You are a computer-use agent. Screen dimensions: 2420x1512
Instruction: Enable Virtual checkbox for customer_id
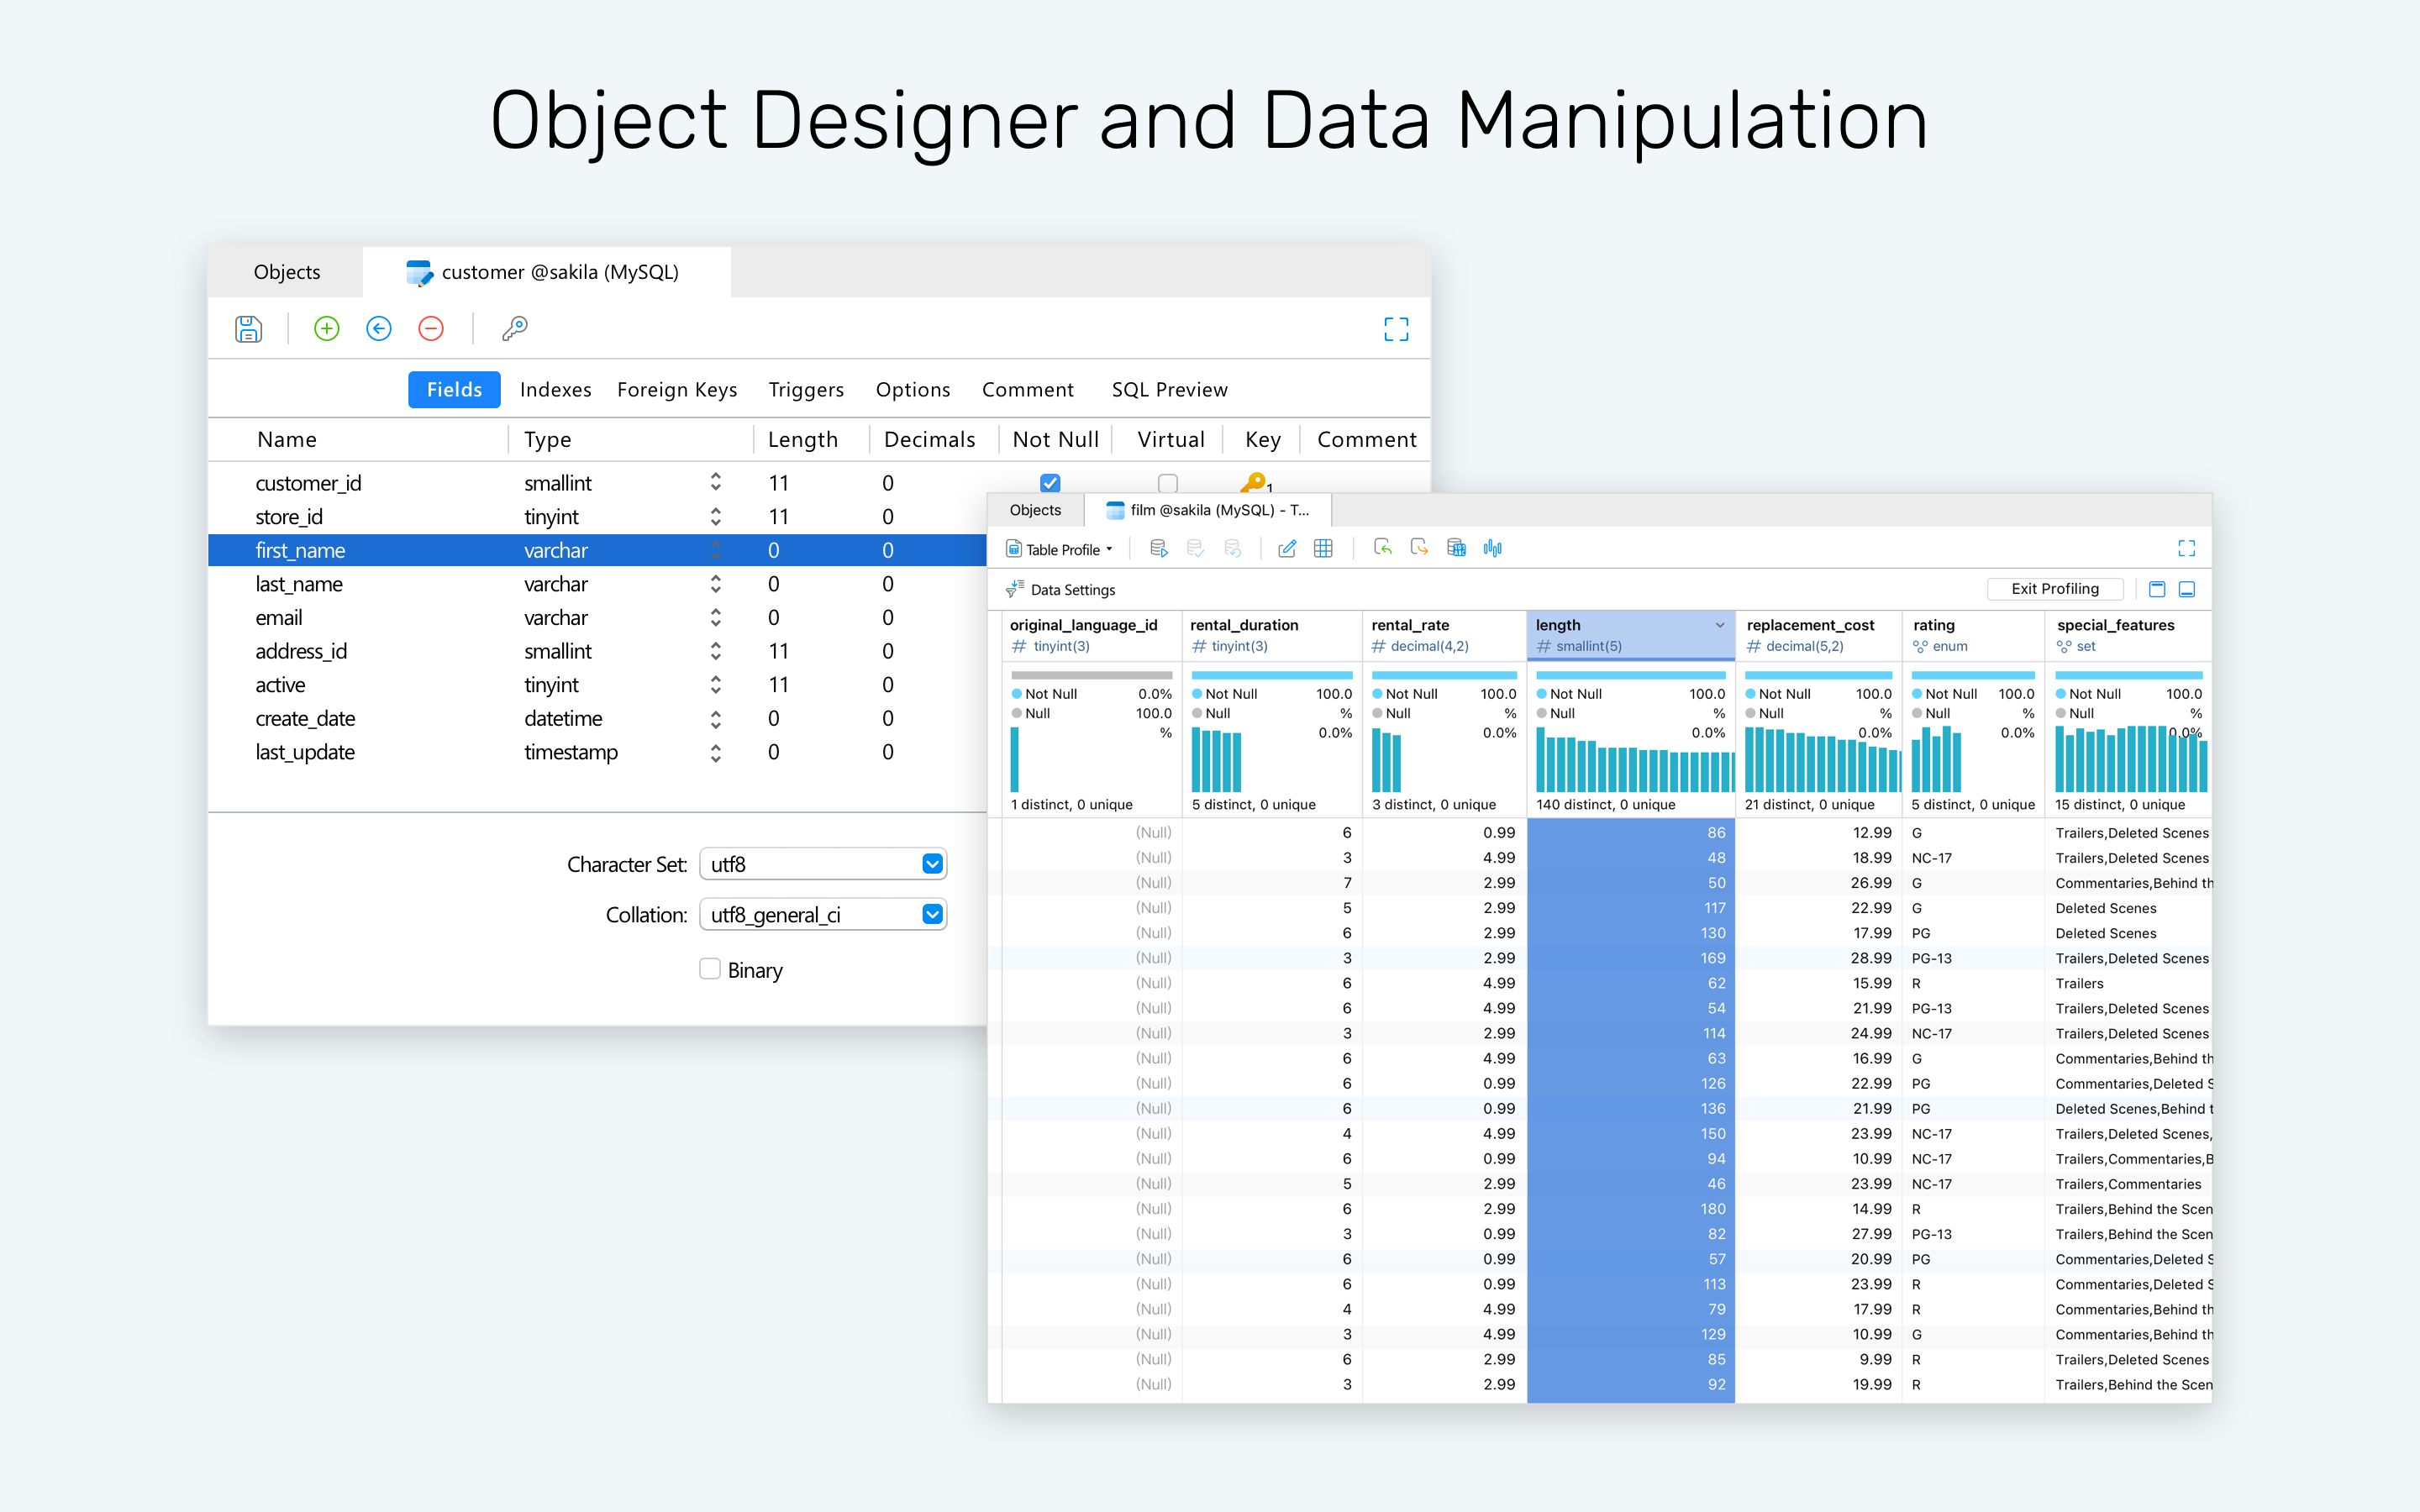1167,483
